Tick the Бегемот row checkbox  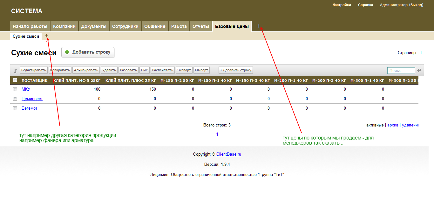[x=15, y=108]
